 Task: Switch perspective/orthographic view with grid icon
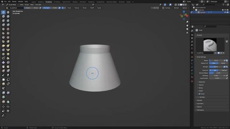point(187,33)
